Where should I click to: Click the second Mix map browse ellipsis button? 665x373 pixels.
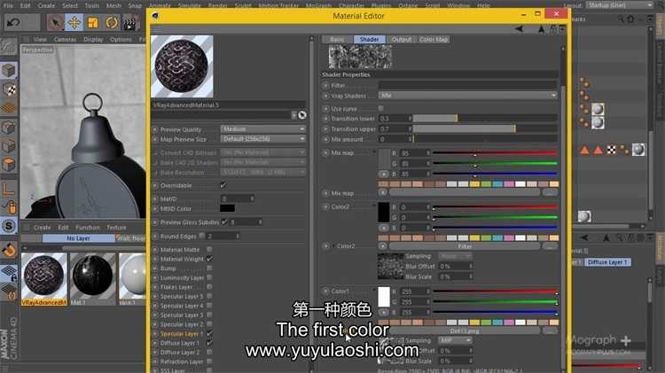coord(550,192)
